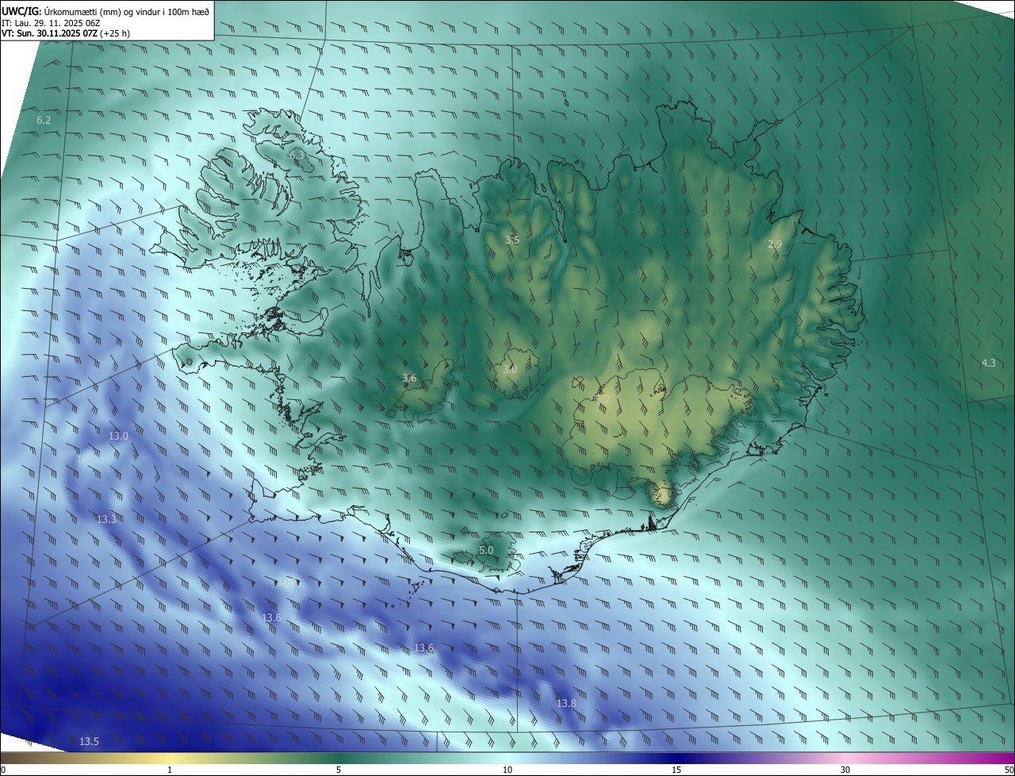Click the 50 tick on the color scale
This screenshot has height=776, width=1015.
[x=1009, y=770]
